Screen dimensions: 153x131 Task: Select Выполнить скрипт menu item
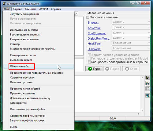point(39,60)
